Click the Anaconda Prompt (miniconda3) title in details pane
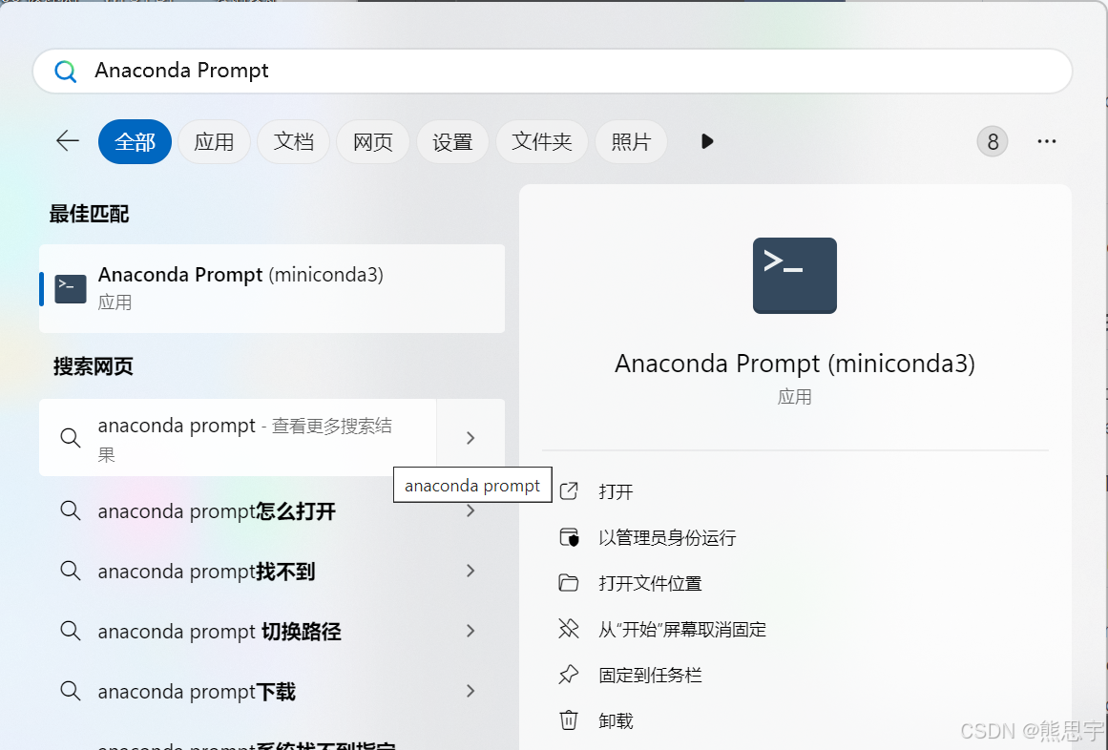The image size is (1108, 750). coord(794,363)
